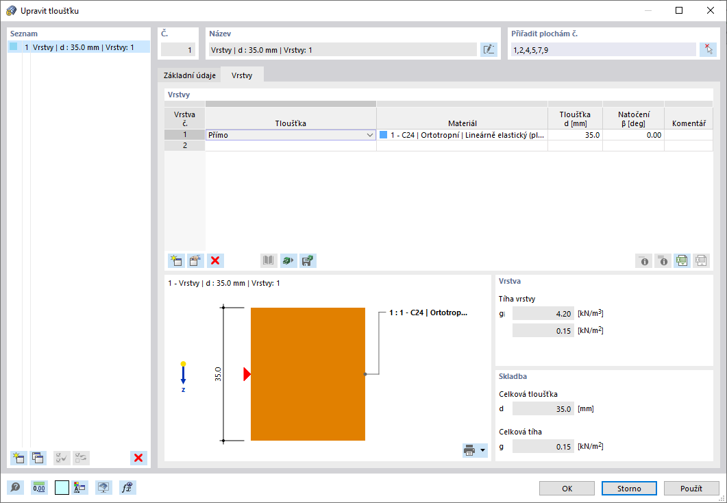Screen dimensions: 727x503
Task: Click layer 1 thickness cell 35.0
Action: point(575,135)
